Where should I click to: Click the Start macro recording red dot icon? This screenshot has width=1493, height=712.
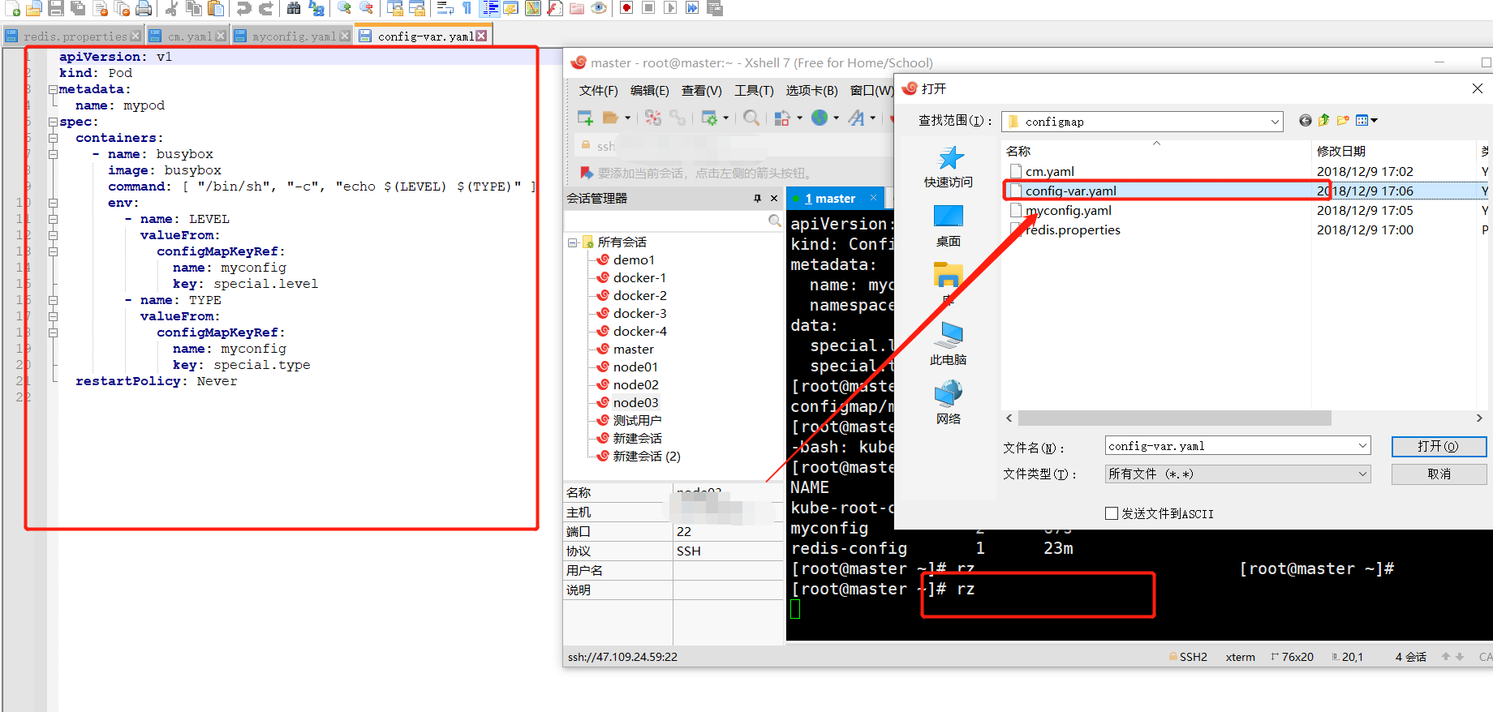[x=626, y=8]
